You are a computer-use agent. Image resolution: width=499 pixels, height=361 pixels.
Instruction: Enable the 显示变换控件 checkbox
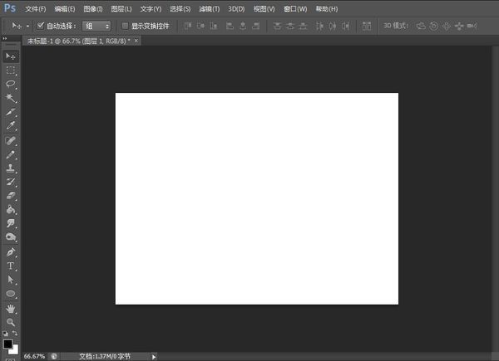point(125,26)
